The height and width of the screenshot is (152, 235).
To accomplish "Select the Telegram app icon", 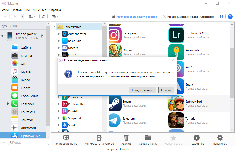I will (x=115, y=120).
